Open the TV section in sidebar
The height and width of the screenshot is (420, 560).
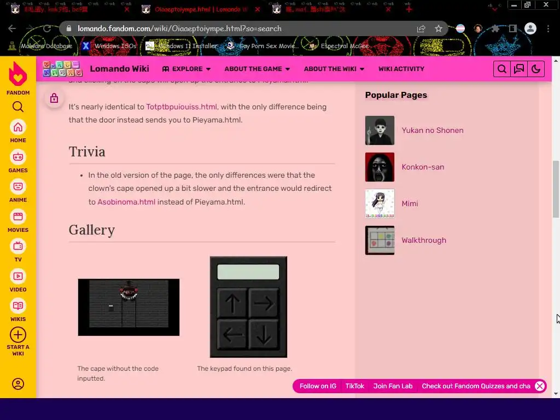point(18,250)
